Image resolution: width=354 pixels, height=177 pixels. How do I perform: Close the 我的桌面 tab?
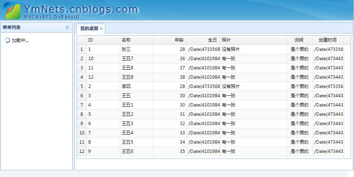101,29
